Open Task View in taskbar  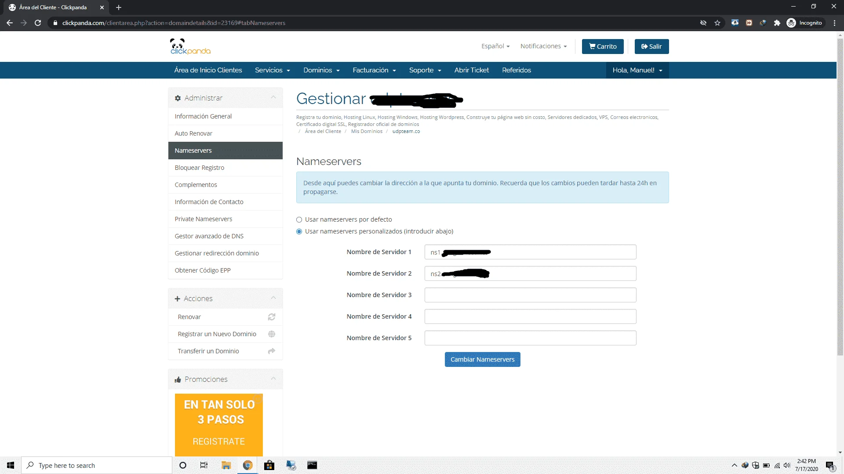204,465
